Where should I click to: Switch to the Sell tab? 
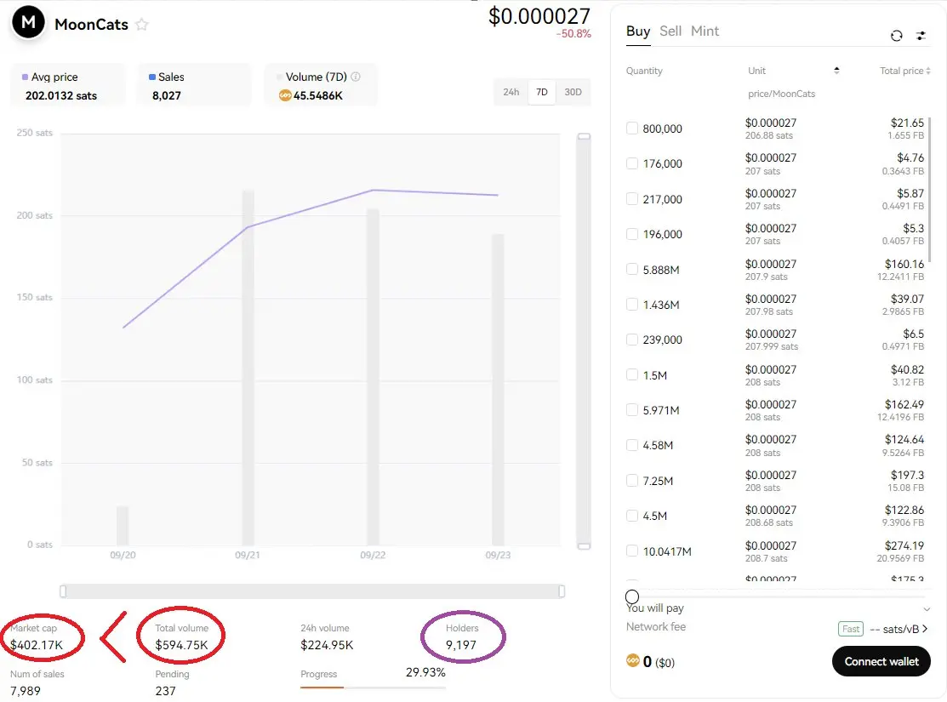pos(670,31)
